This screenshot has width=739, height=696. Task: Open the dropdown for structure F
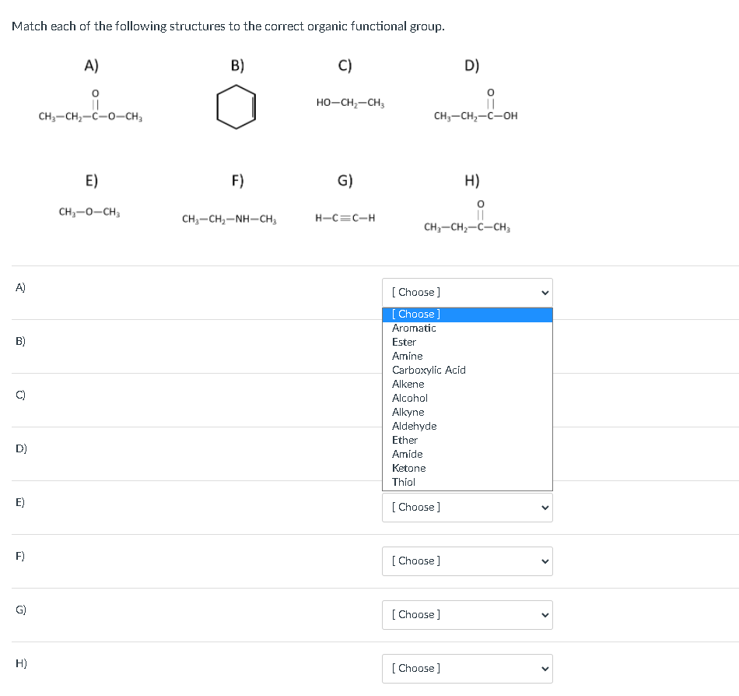pos(467,561)
